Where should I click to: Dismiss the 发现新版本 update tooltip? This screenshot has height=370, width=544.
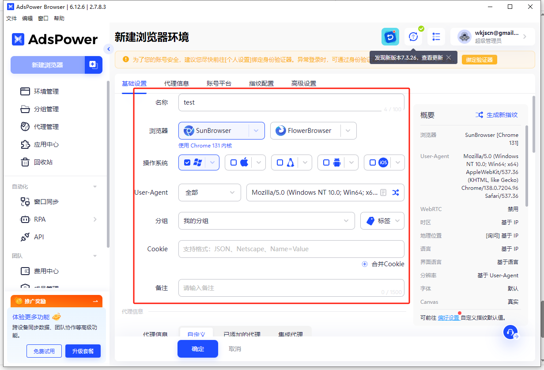[x=449, y=57]
